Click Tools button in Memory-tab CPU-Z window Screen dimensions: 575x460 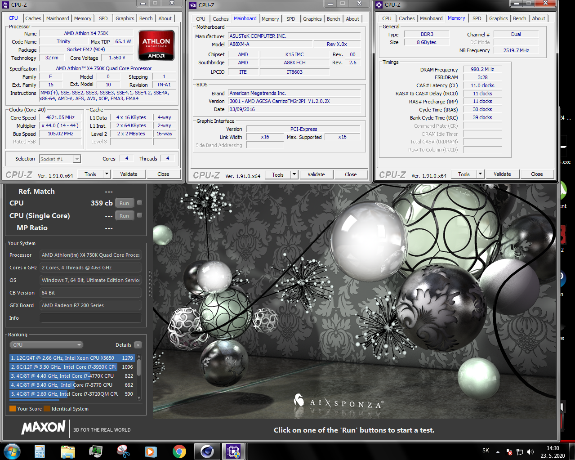click(x=464, y=174)
